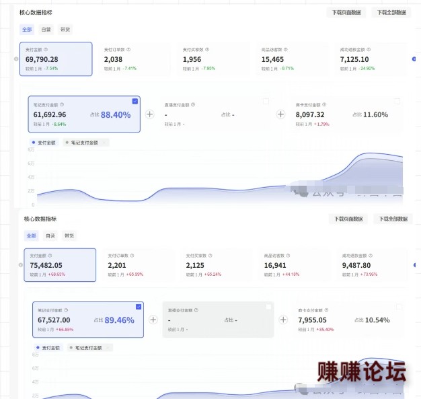The width and height of the screenshot is (421, 399).
Task: Click lower panel 核心数据指标 heading
Action: (40, 219)
